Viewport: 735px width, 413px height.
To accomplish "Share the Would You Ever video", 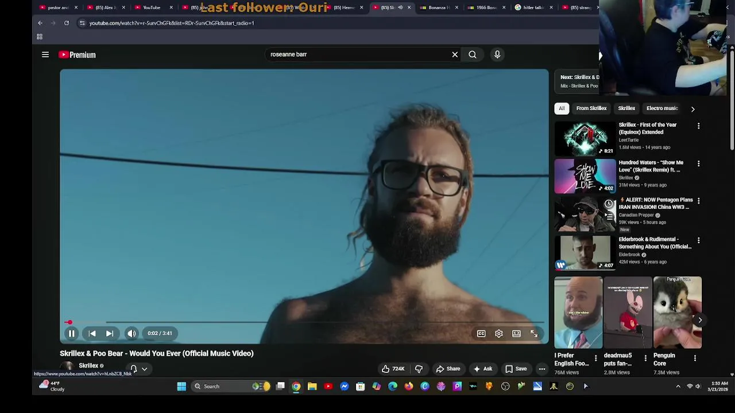I will coord(448,369).
